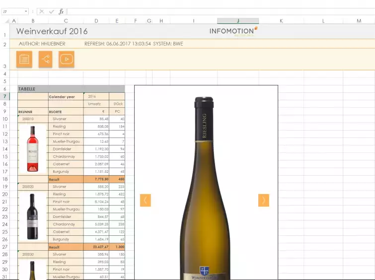
Task: Show the next wine bottle image
Action: point(263,200)
